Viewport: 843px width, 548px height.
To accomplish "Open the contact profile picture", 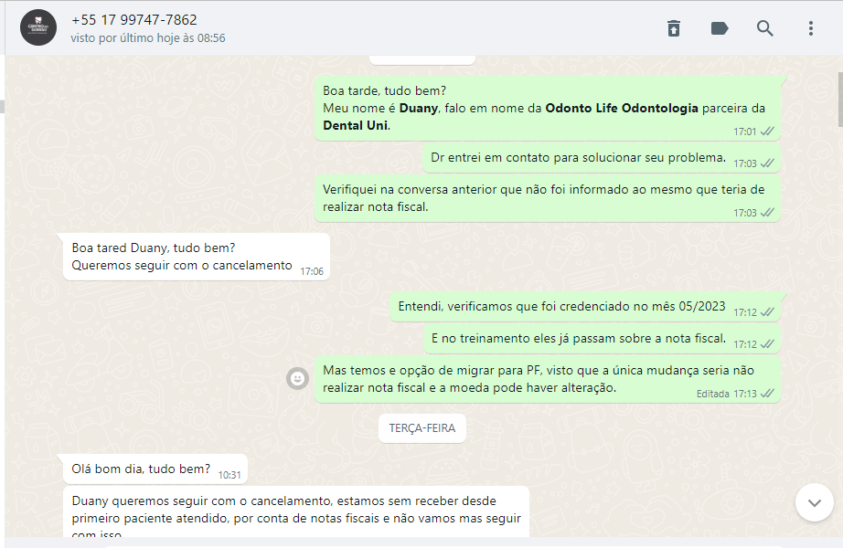I will tap(38, 27).
